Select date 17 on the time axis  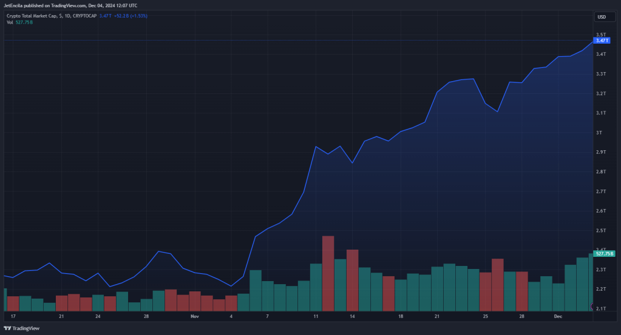pyautogui.click(x=13, y=316)
